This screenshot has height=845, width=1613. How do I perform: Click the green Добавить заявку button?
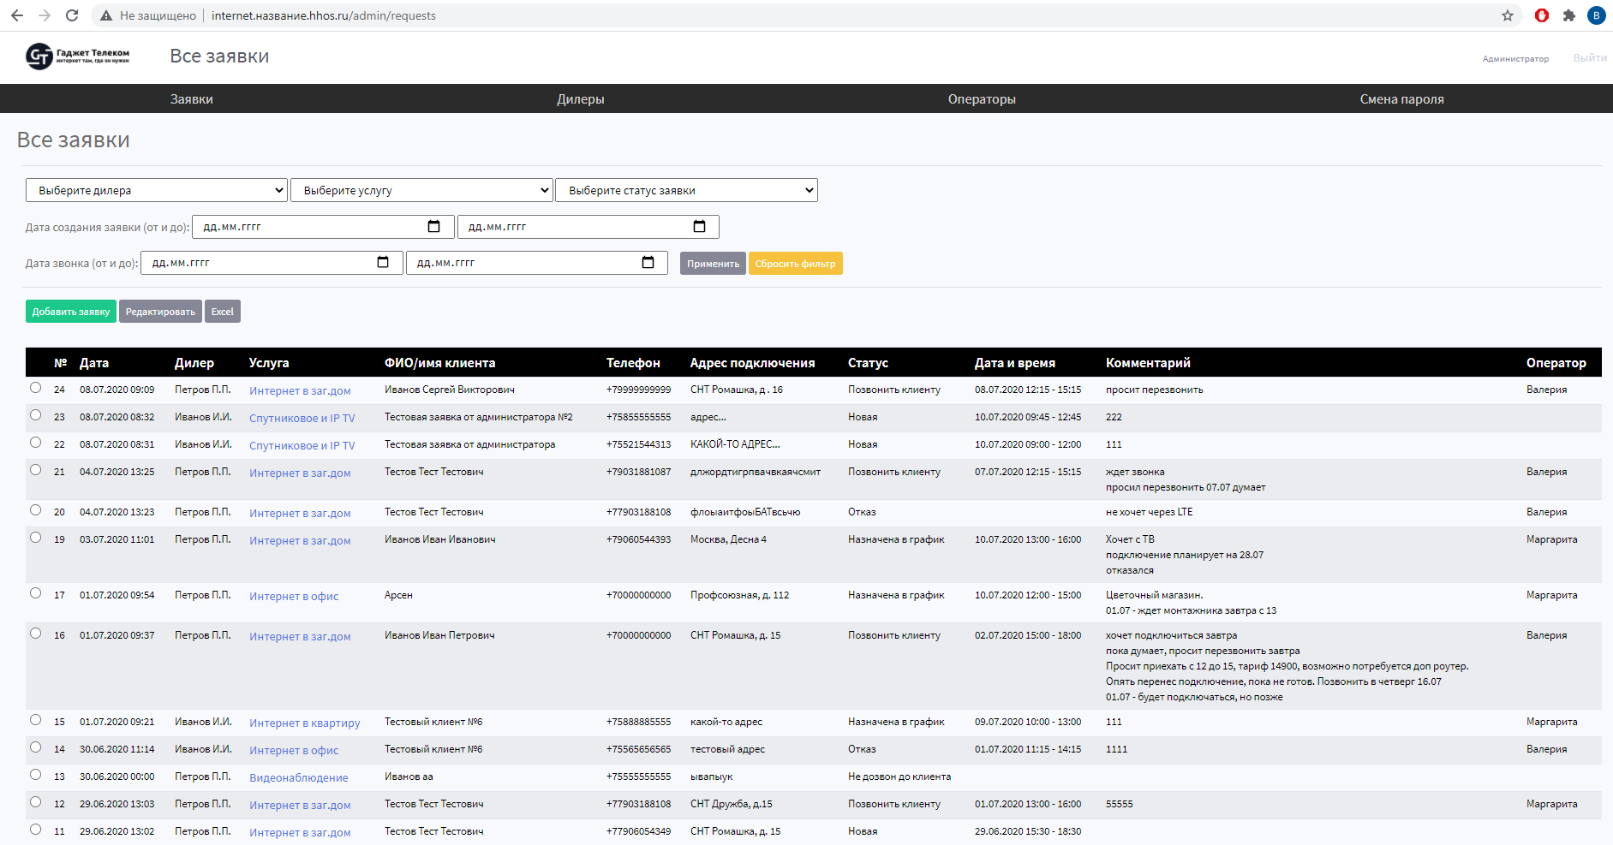click(x=71, y=312)
